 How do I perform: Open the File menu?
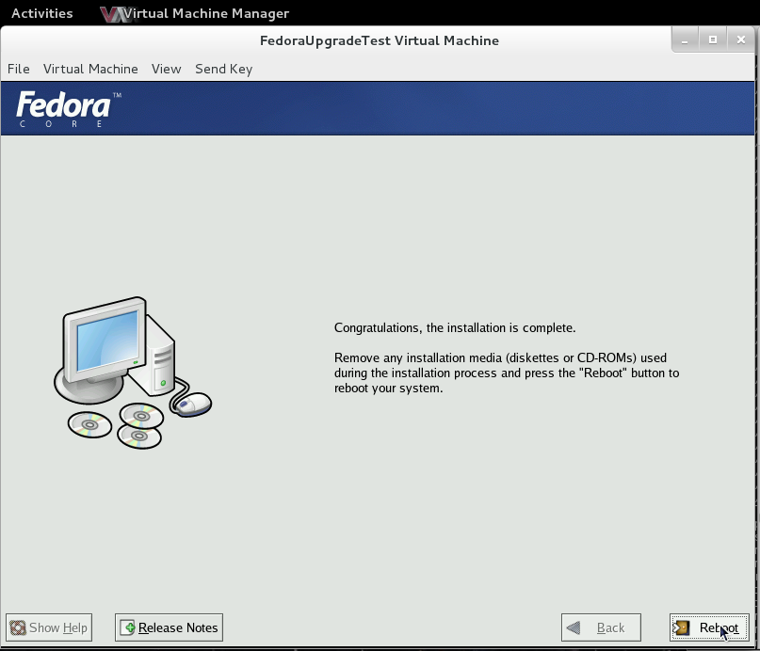pos(19,69)
